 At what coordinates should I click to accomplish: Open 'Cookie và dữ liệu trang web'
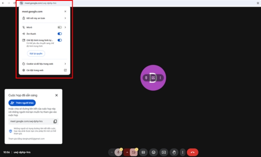[x=44, y=64]
